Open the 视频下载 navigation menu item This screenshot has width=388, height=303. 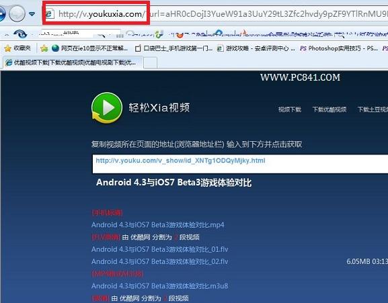click(x=290, y=110)
